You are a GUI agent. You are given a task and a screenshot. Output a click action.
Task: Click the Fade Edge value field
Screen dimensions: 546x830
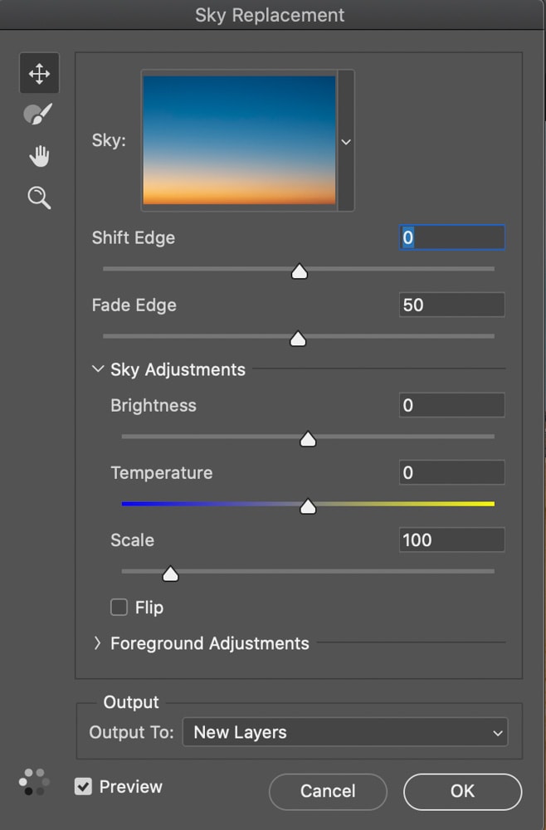point(452,305)
